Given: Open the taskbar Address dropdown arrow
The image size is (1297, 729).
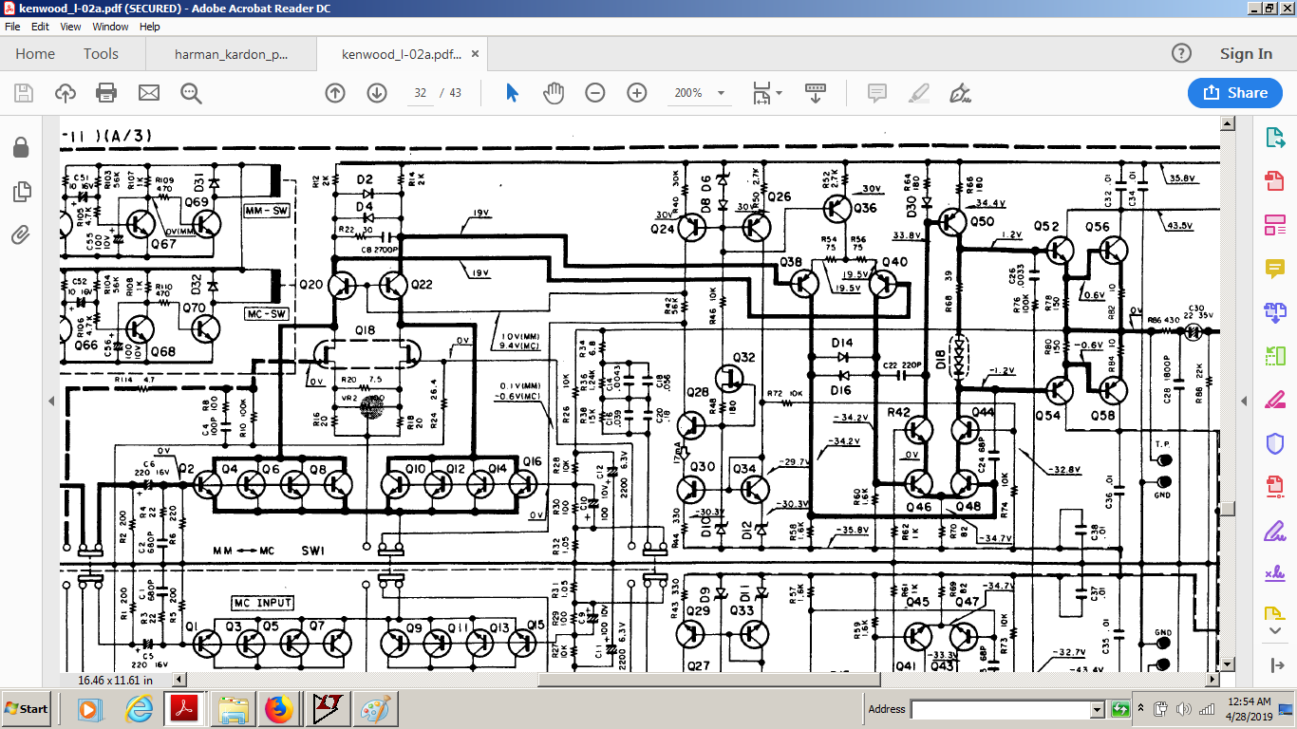Looking at the screenshot, I should pos(1097,709).
